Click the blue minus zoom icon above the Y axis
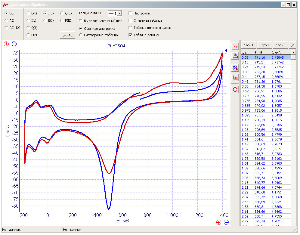This screenshot has width=300, height=235. pyautogui.click(x=14, y=44)
